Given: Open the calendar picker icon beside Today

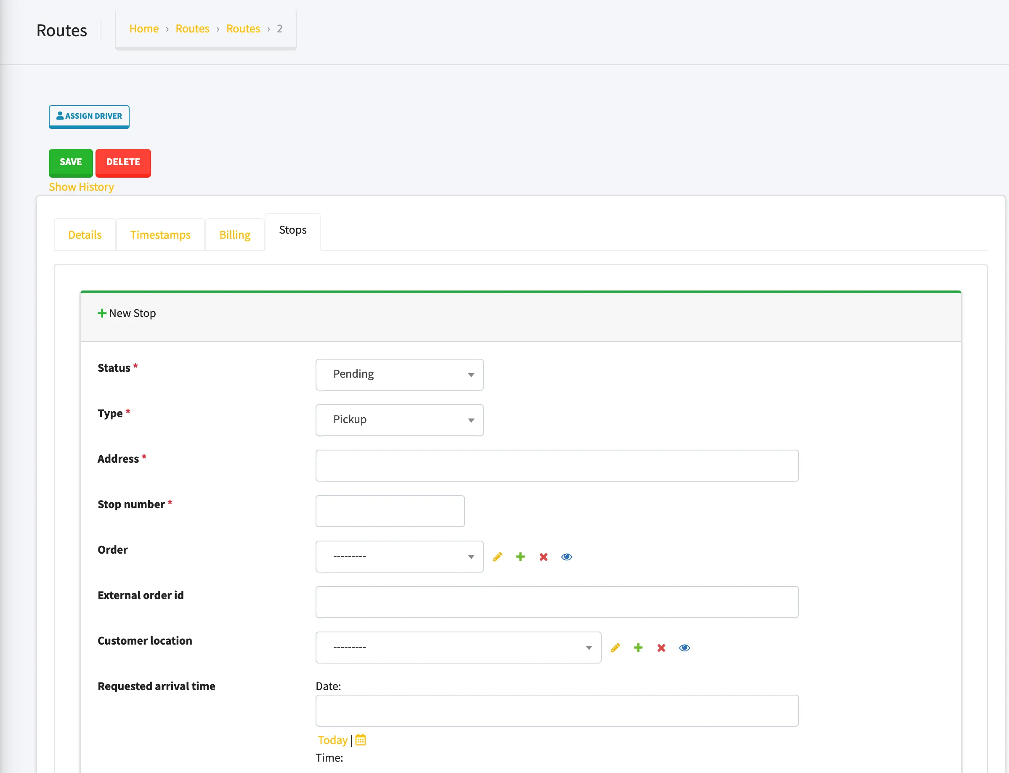Looking at the screenshot, I should click(x=361, y=740).
